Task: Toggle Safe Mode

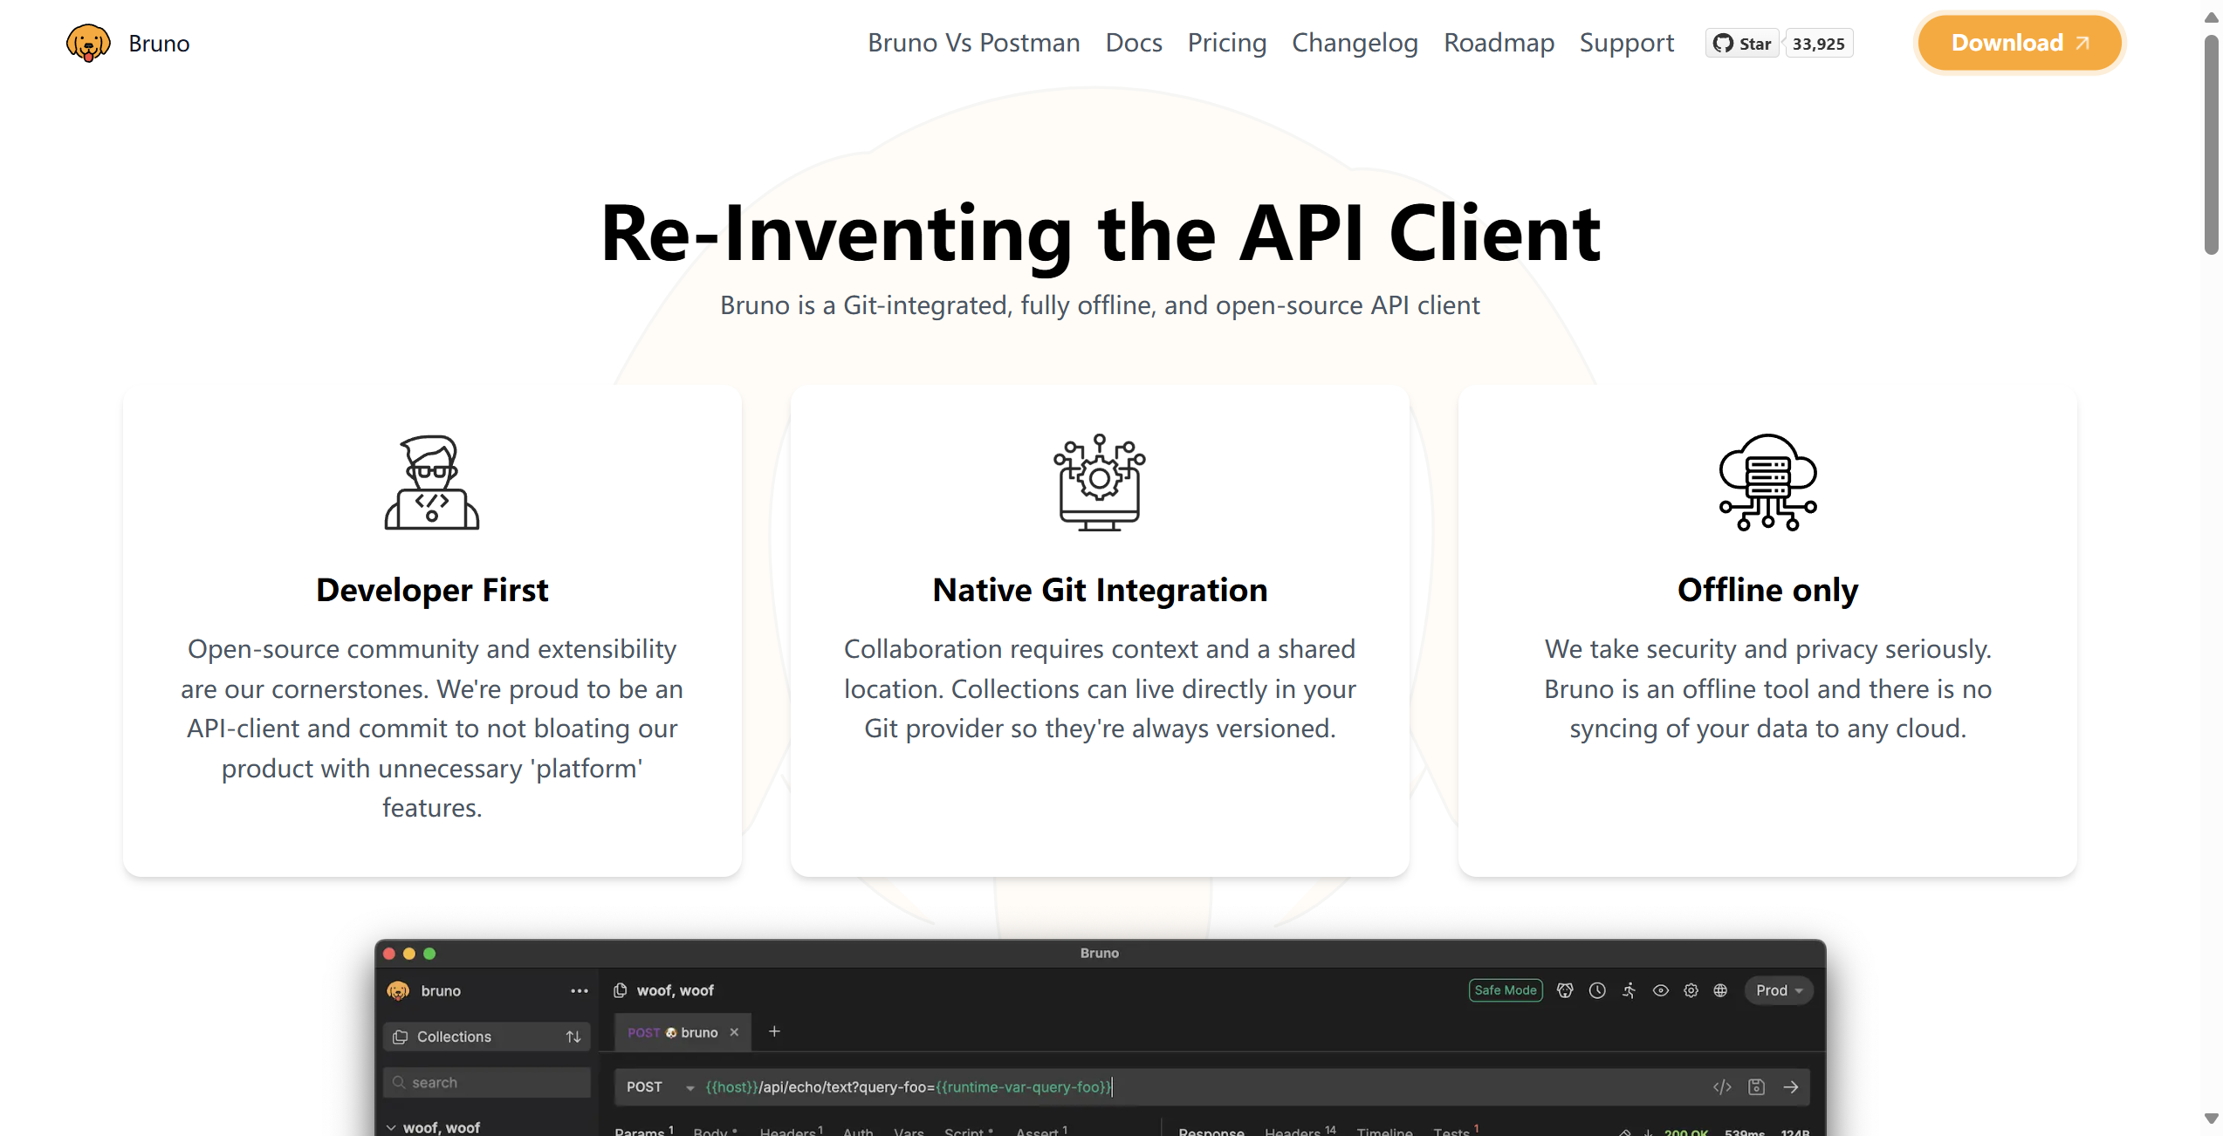Action: (x=1505, y=990)
